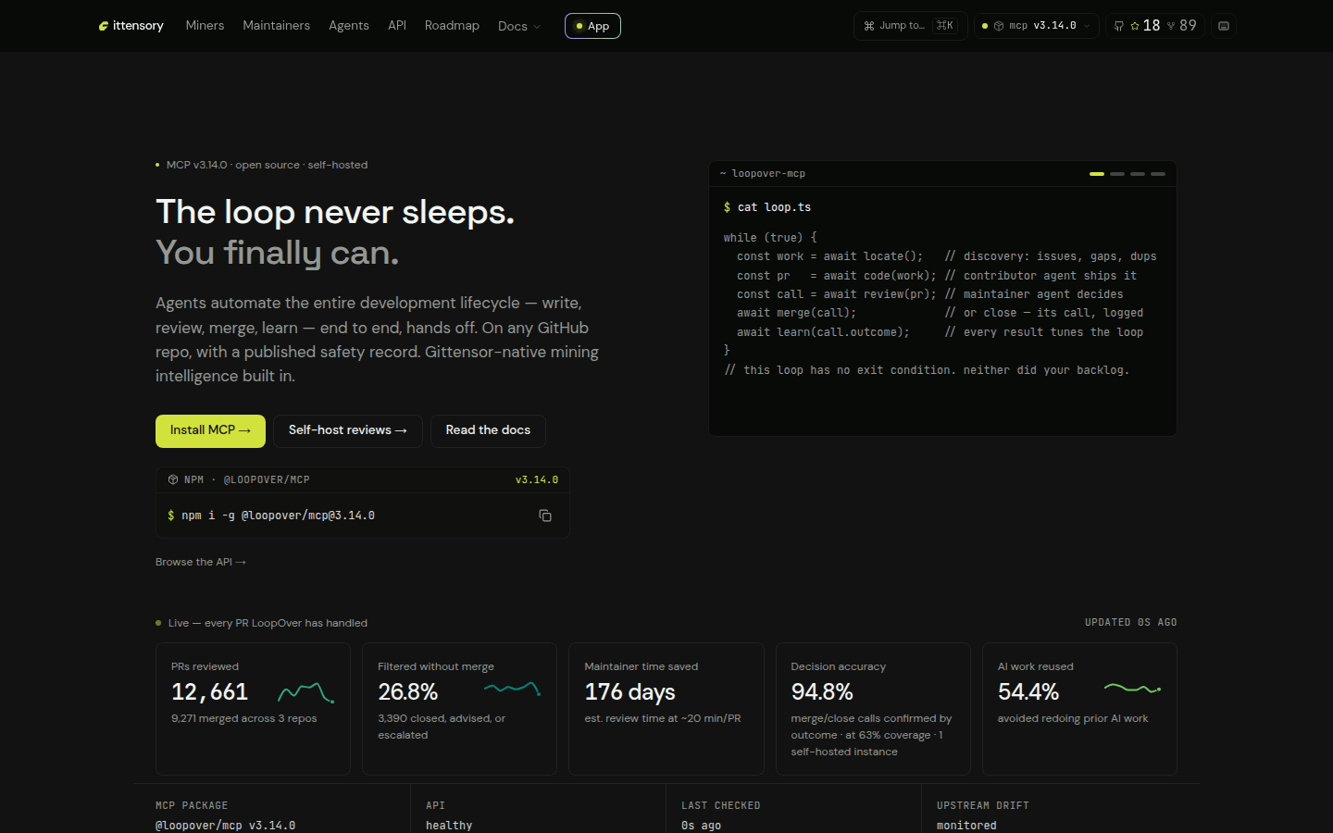The height and width of the screenshot is (833, 1333).
Task: Click the Filtered without merge sparkline
Action: (513, 689)
